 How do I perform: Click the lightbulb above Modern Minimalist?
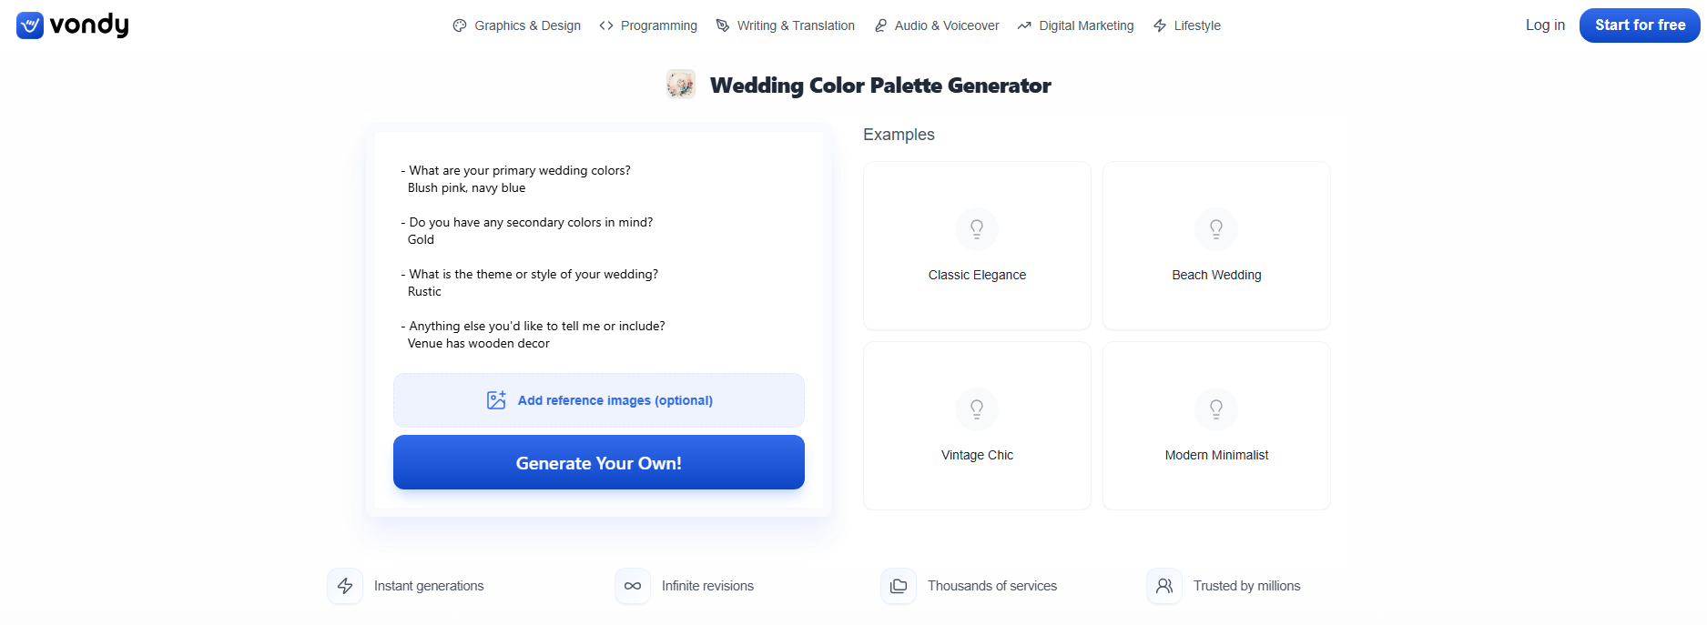pyautogui.click(x=1216, y=408)
